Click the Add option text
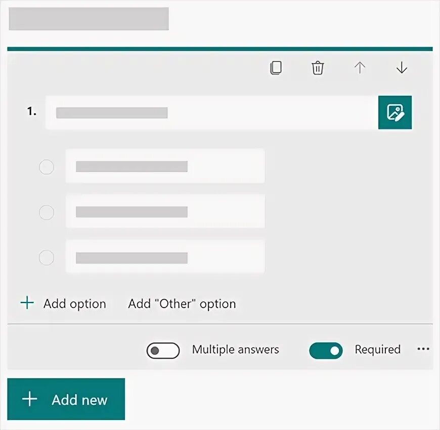This screenshot has height=430, width=440. click(75, 304)
